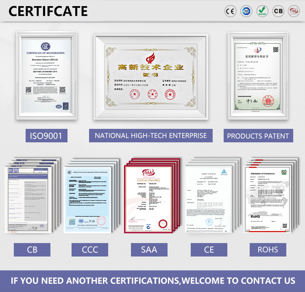Select the CCC label button
The image size is (305, 292).
pos(90,250)
